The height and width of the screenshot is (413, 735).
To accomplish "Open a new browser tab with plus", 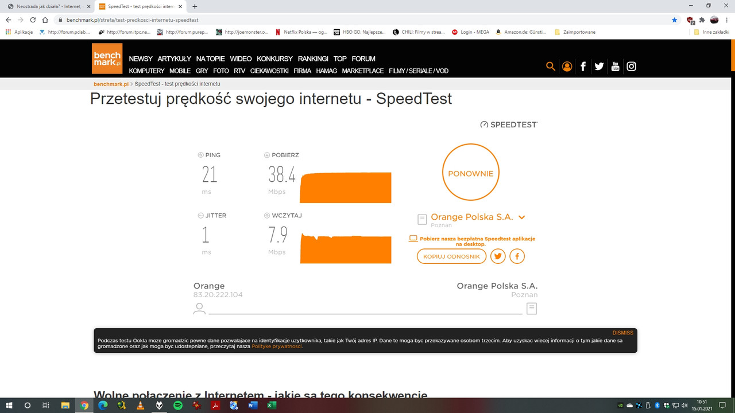I will tap(195, 6).
